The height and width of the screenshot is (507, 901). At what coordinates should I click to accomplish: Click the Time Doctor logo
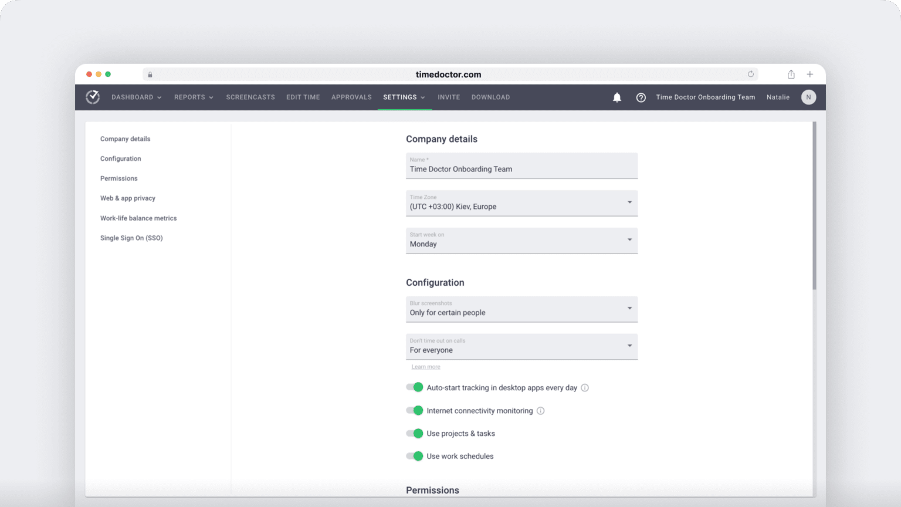[92, 97]
